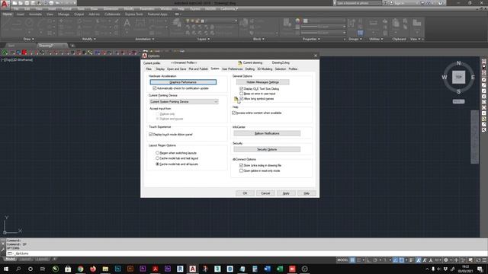Expand the Utilities panel dropdown
The width and height of the screenshot is (488, 274).
[x=376, y=39]
